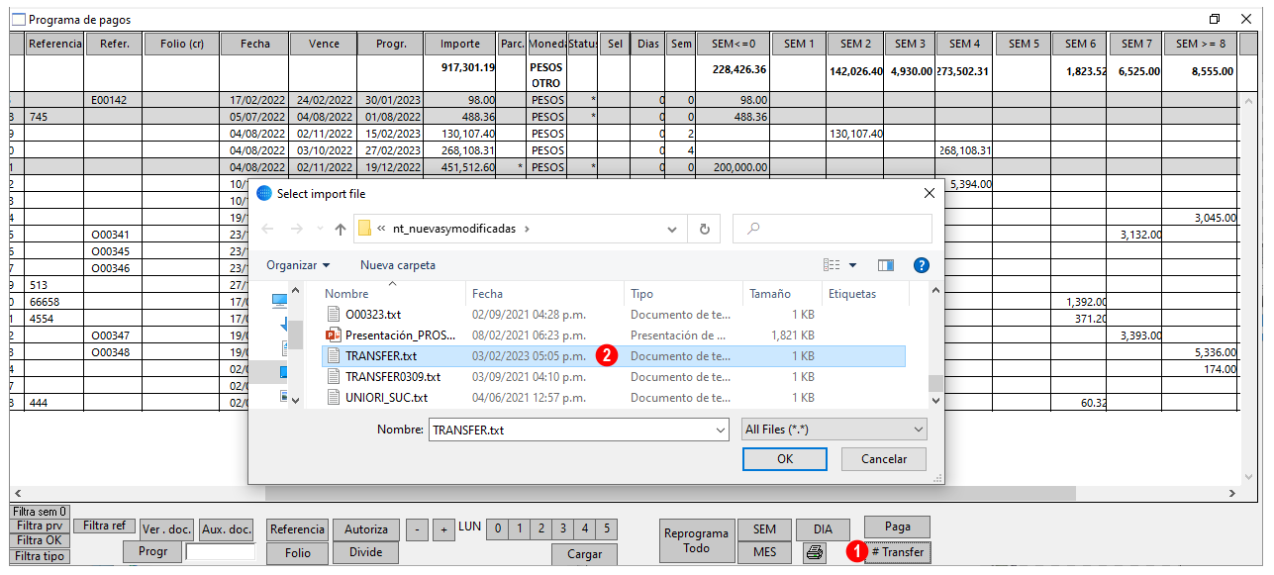1274x575 pixels.
Task: Click the printer icon button
Action: 815,553
